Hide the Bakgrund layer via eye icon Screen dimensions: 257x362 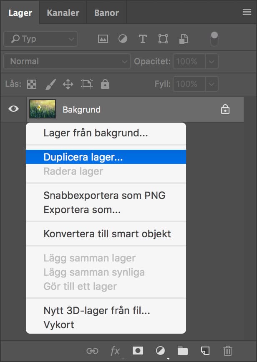[x=14, y=108]
